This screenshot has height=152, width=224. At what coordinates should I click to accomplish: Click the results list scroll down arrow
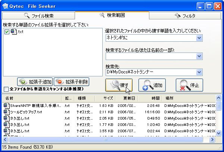click(218, 133)
